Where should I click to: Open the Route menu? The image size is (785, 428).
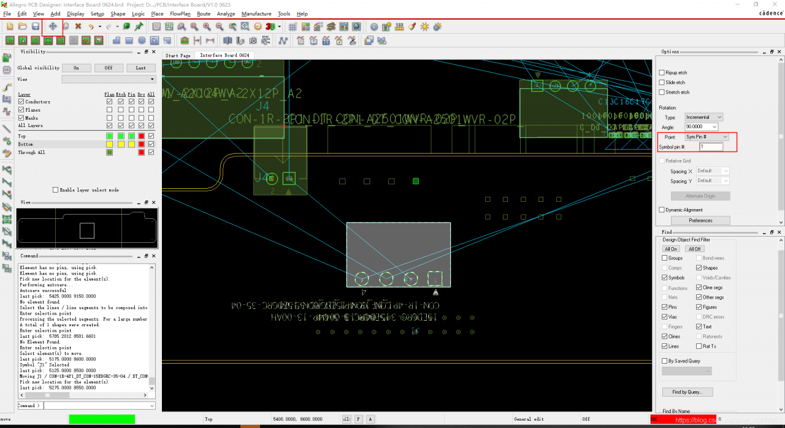pyautogui.click(x=204, y=13)
